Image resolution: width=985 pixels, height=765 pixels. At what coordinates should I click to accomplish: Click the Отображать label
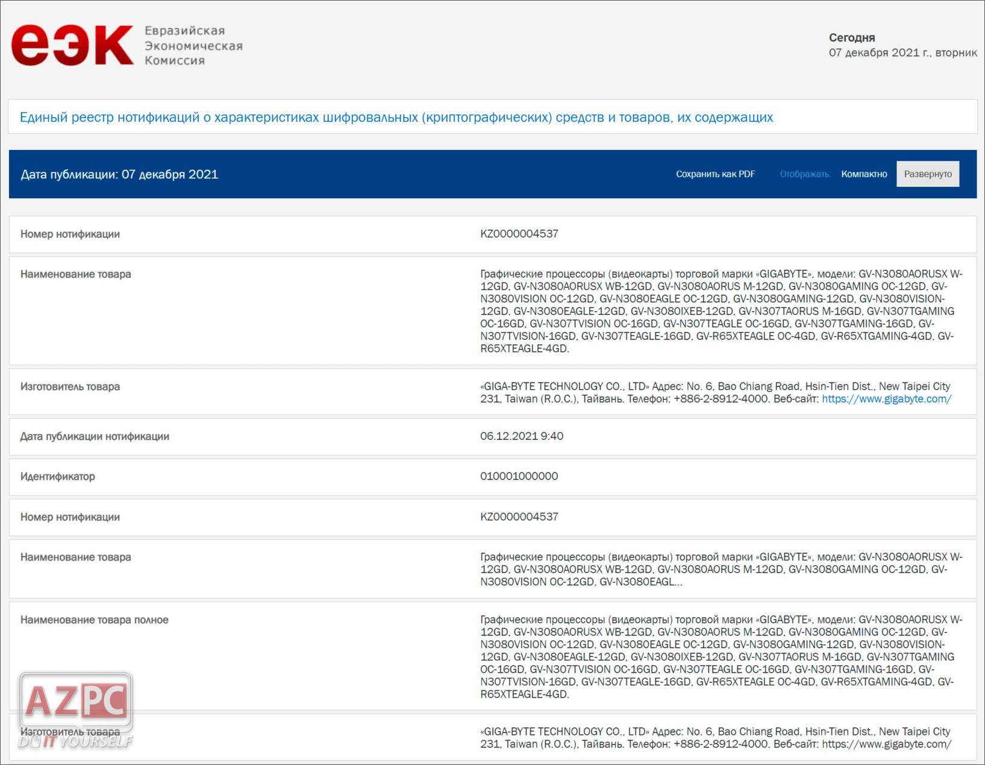pos(804,174)
